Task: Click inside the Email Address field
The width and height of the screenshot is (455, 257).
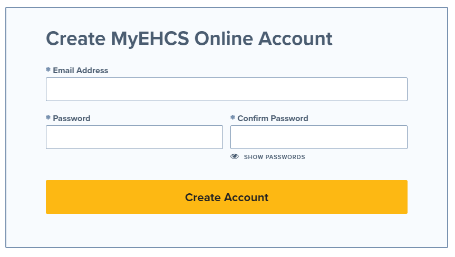Action: pyautogui.click(x=227, y=89)
